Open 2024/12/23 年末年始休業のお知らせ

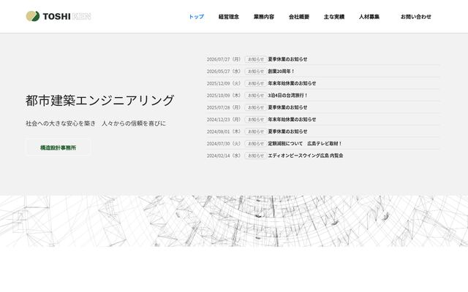292,120
